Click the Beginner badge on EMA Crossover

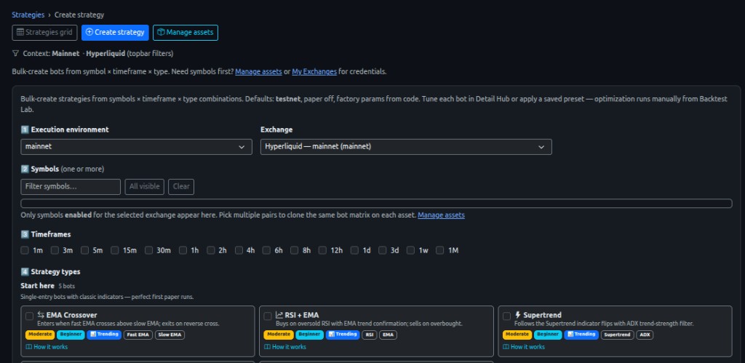point(71,335)
